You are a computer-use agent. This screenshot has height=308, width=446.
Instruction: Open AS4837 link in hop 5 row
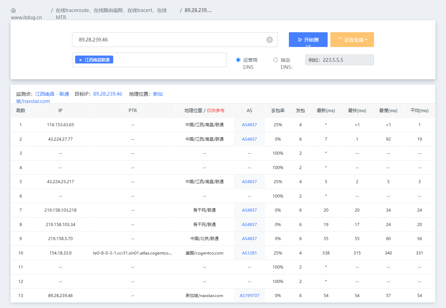[x=249, y=182]
